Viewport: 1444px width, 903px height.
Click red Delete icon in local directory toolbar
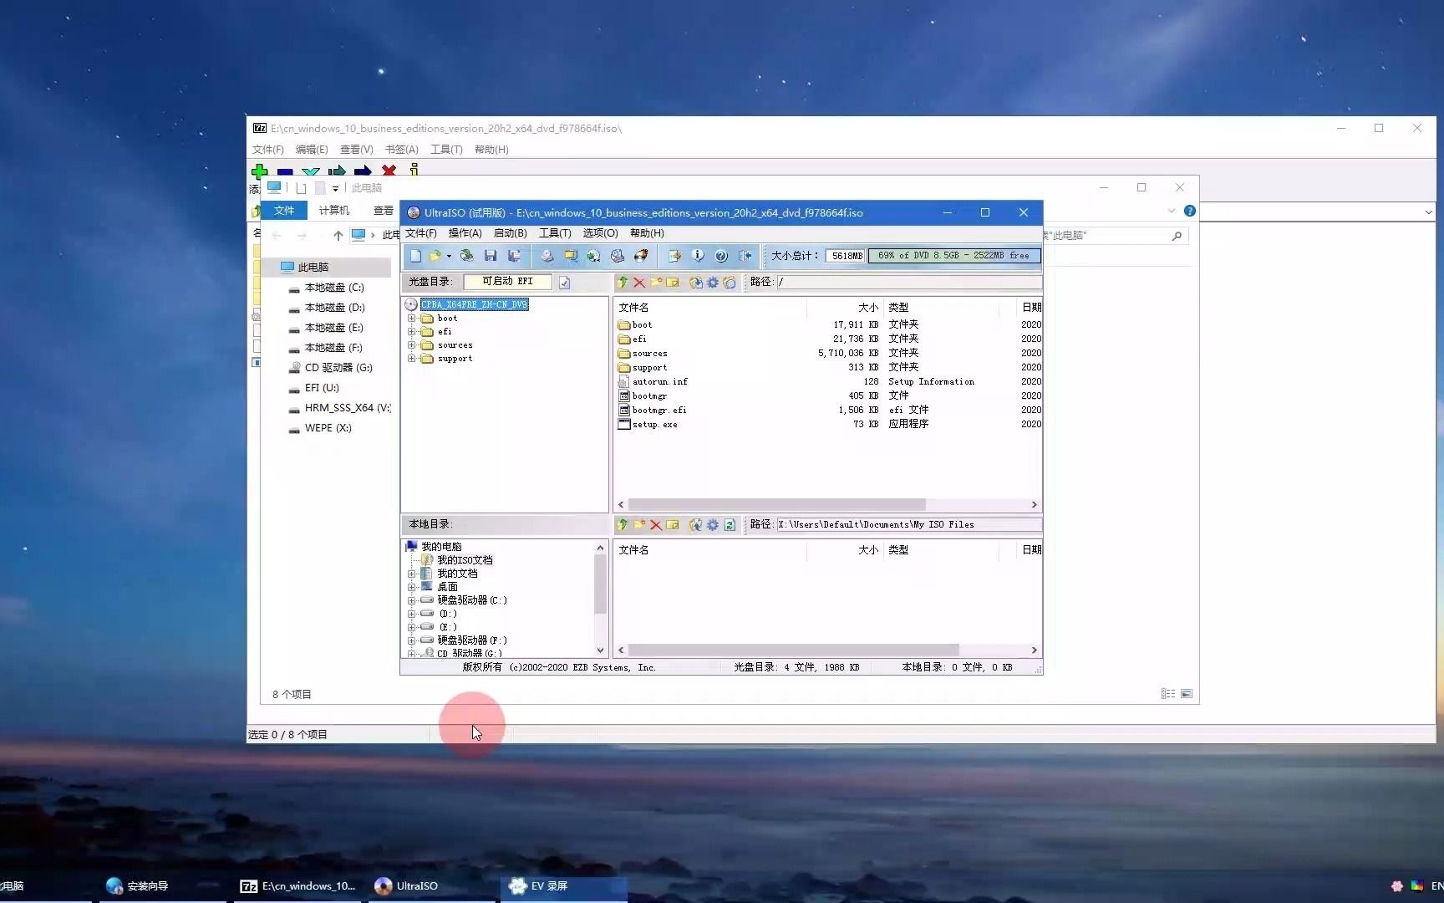point(656,525)
